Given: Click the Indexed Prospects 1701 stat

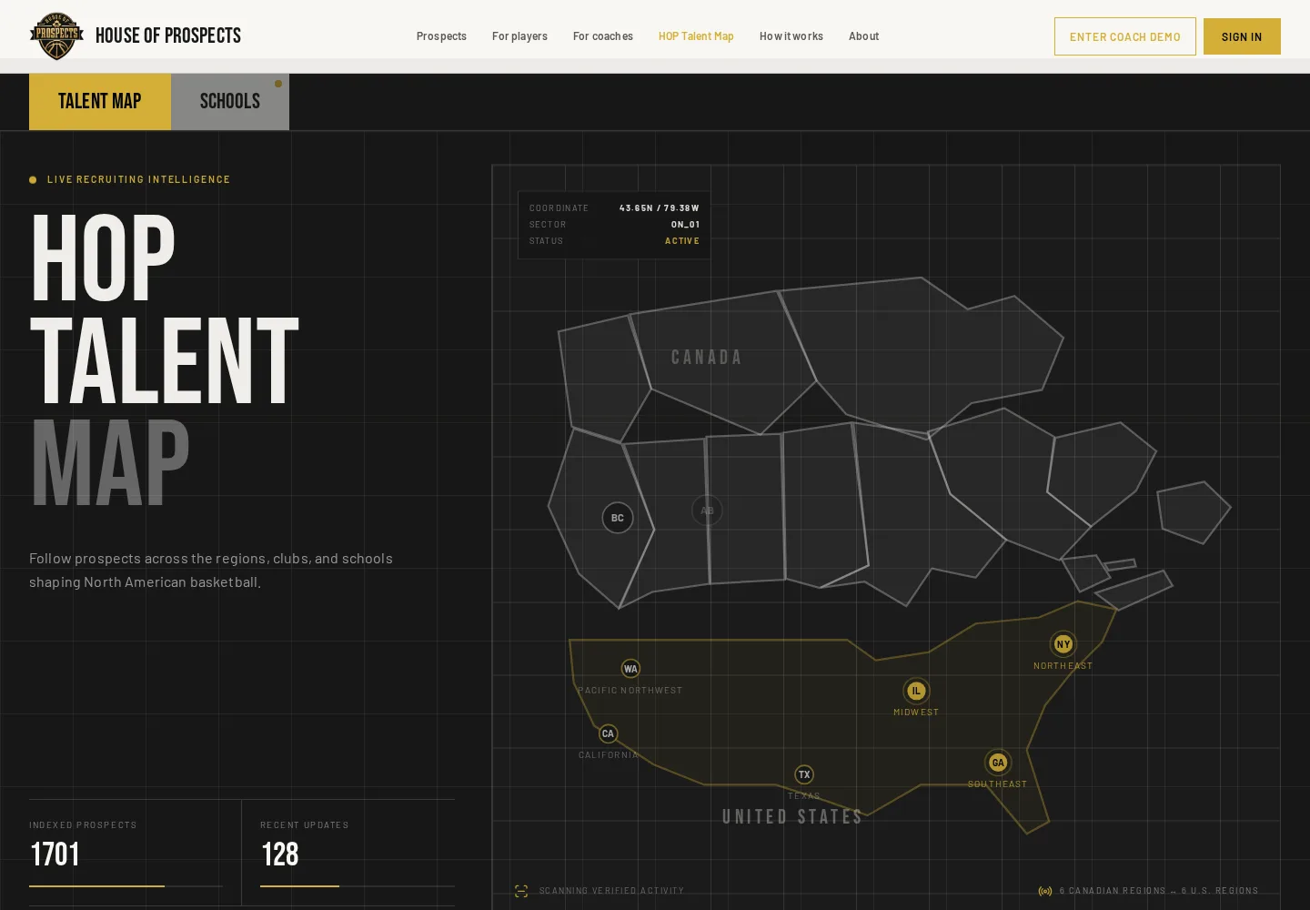Looking at the screenshot, I should [x=126, y=853].
